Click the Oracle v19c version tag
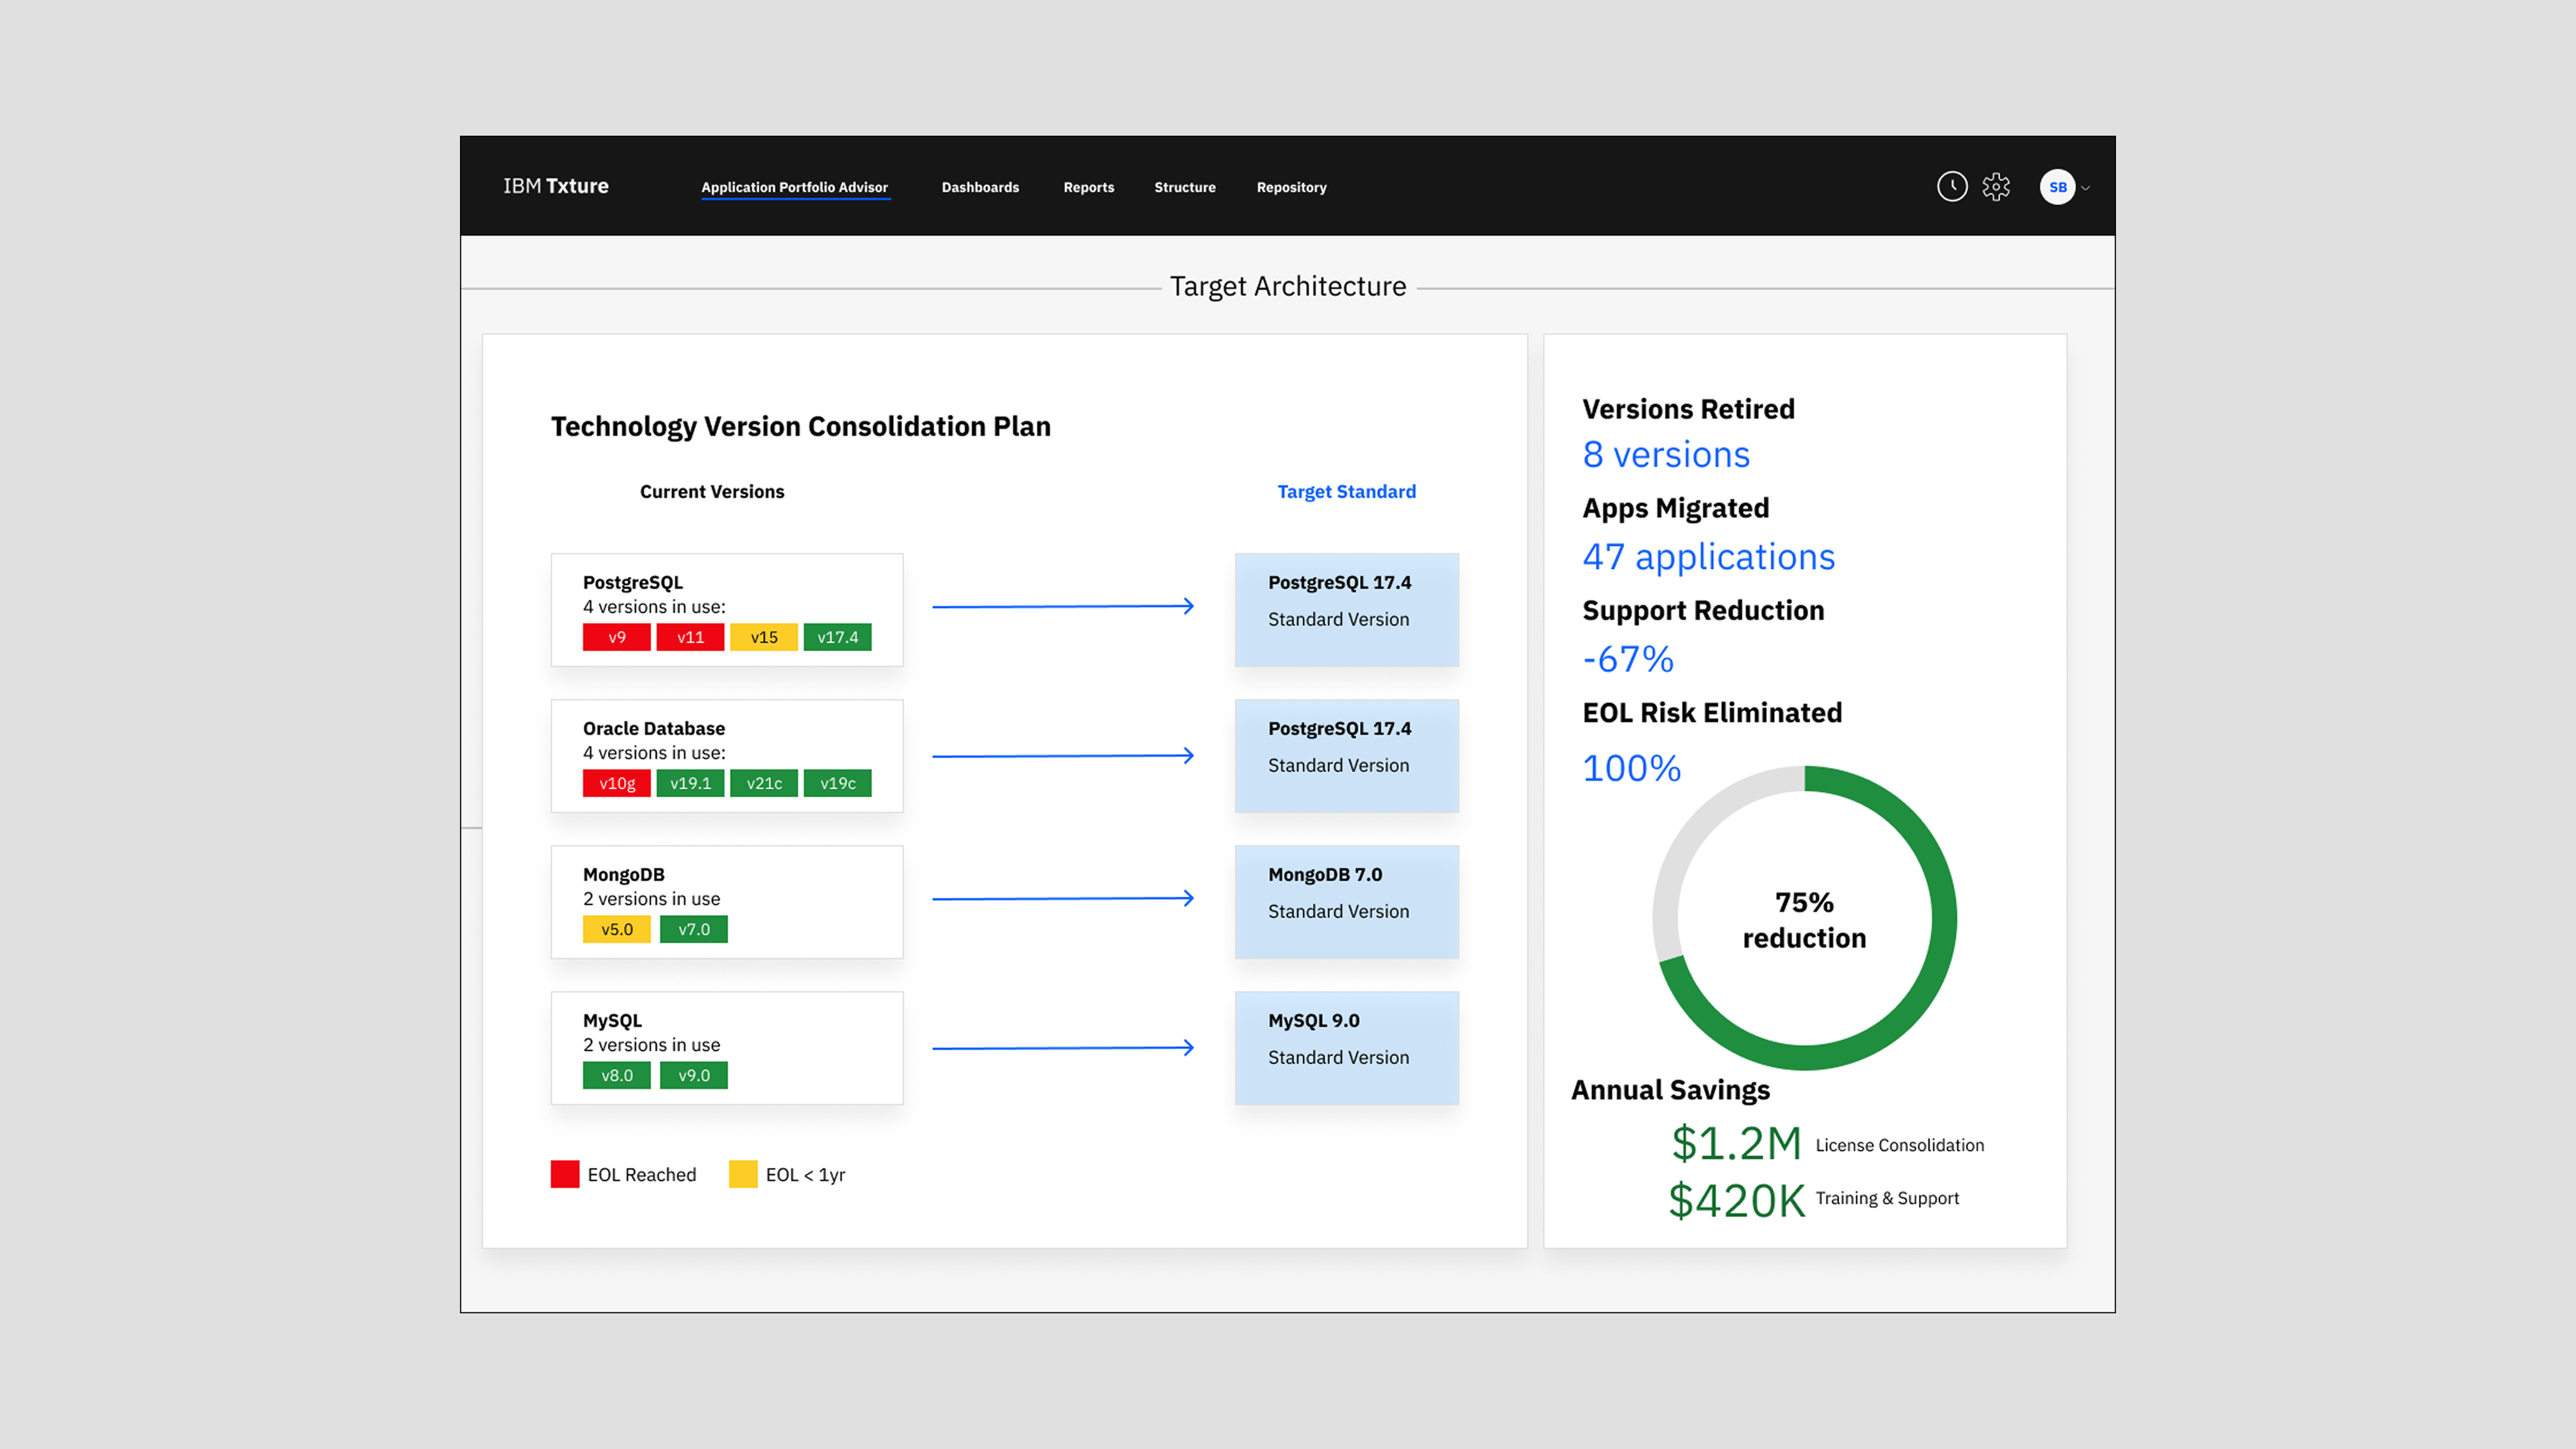This screenshot has height=1449, width=2576. point(837,783)
